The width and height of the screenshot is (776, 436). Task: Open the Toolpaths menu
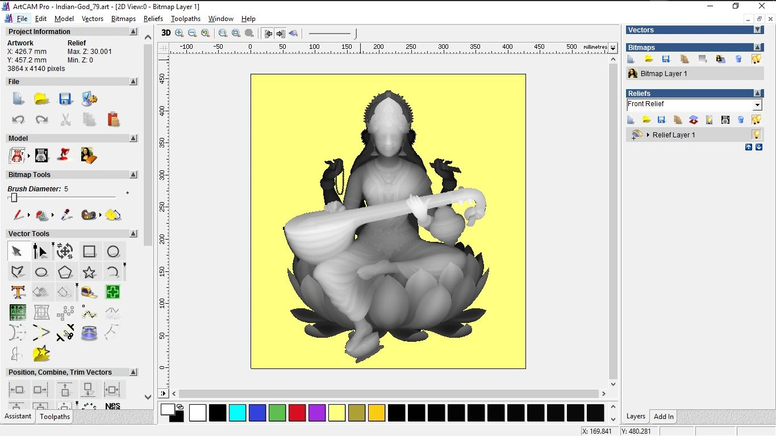point(185,19)
